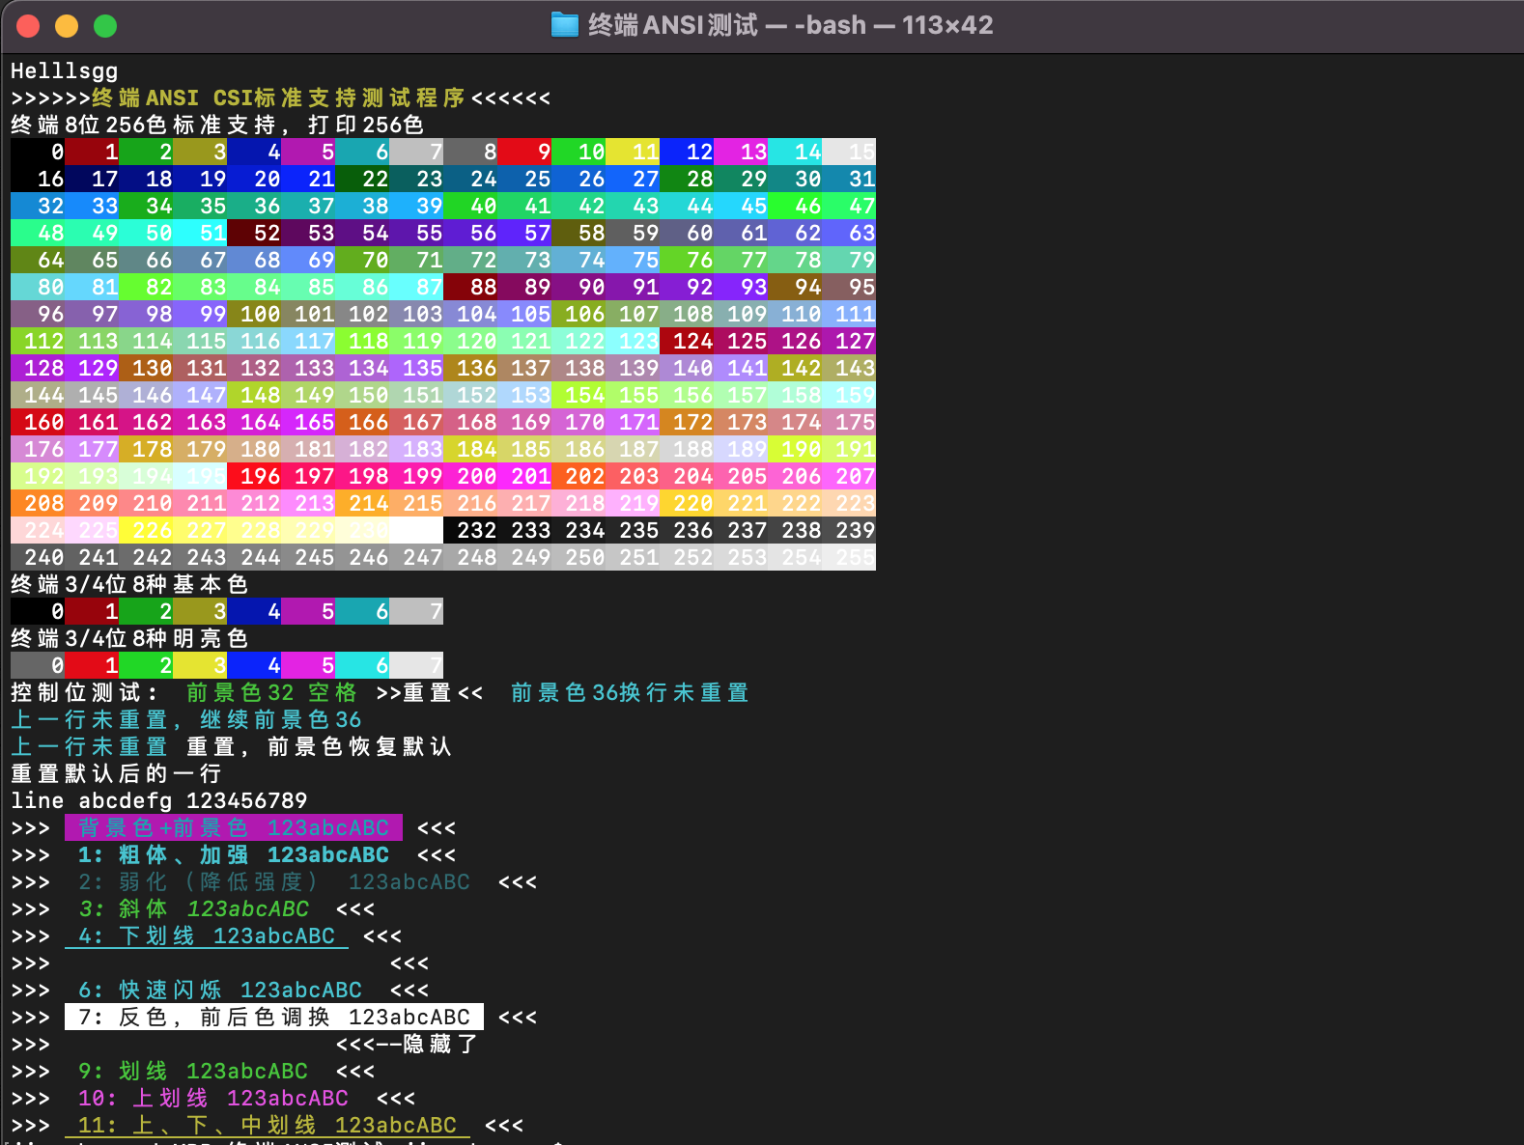
Task: Click the bright yellow cell 3 in the bright colors row
Action: 200,665
